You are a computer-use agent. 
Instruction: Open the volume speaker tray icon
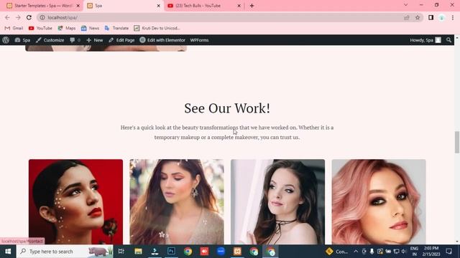pyautogui.click(x=404, y=252)
